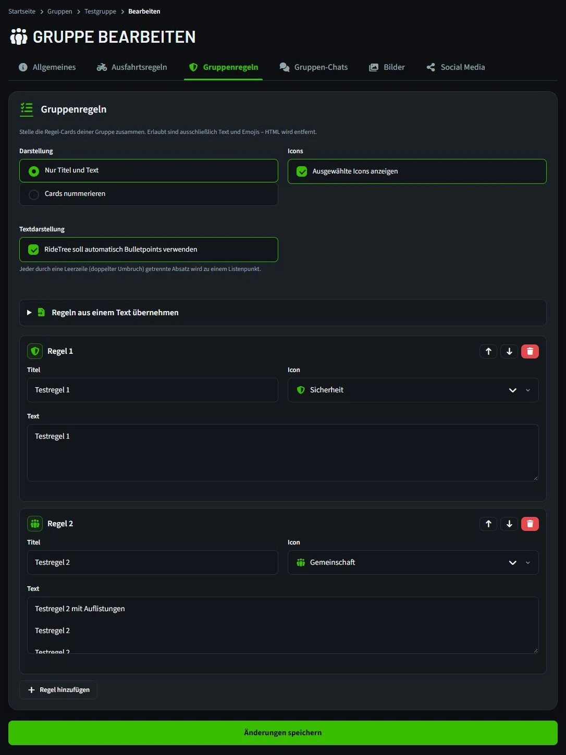Switch to the Ausfahrtsregeln tab
This screenshot has width=566, height=755.
click(132, 67)
